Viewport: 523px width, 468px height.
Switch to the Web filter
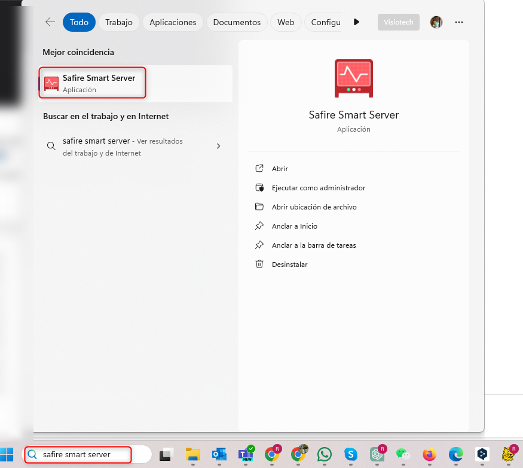click(x=286, y=22)
